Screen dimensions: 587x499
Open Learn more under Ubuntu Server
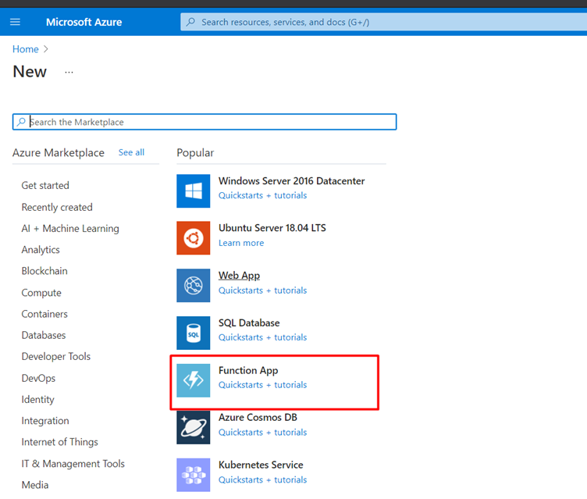coord(241,243)
